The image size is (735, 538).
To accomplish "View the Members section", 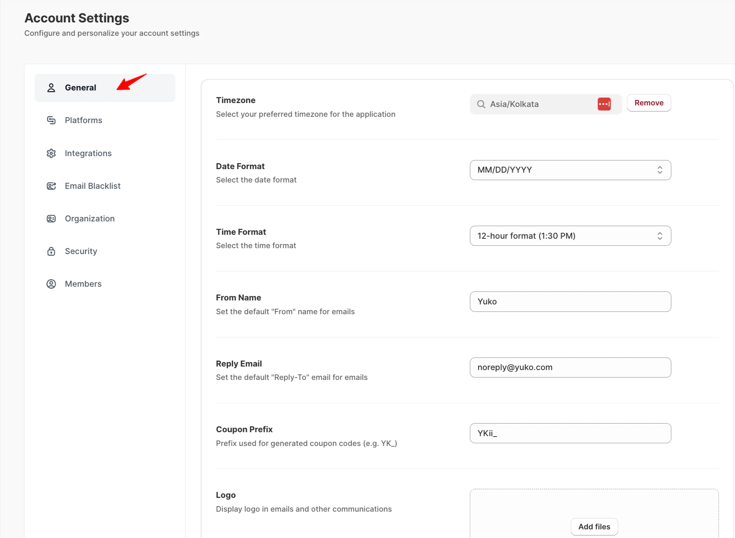I will click(105, 284).
